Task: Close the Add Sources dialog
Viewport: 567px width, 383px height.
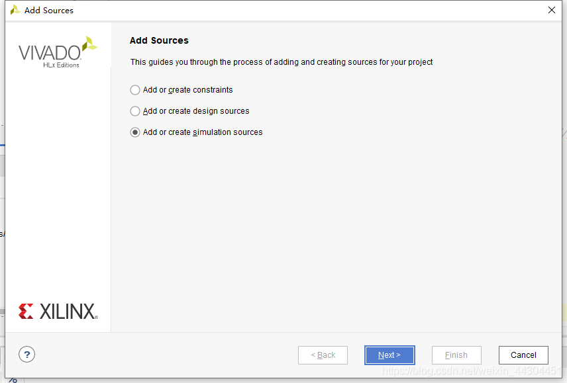Action: [552, 10]
